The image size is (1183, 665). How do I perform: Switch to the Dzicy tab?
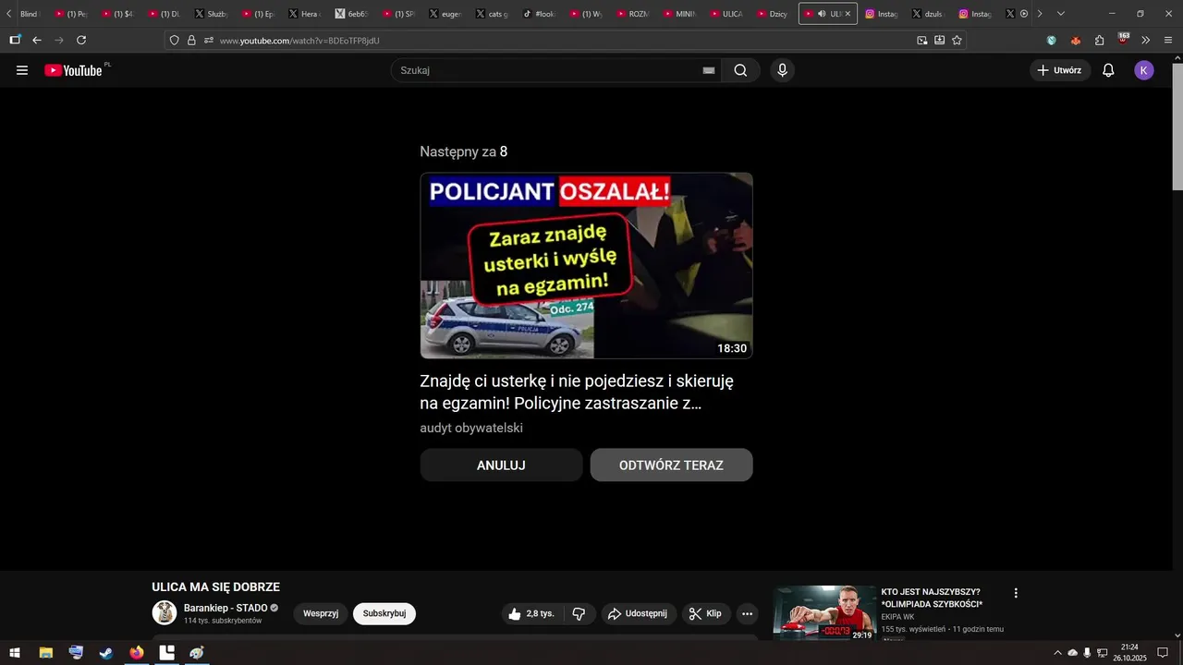pyautogui.click(x=772, y=14)
